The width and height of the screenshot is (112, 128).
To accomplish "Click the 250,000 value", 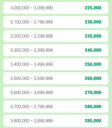I will (x=93, y=64).
